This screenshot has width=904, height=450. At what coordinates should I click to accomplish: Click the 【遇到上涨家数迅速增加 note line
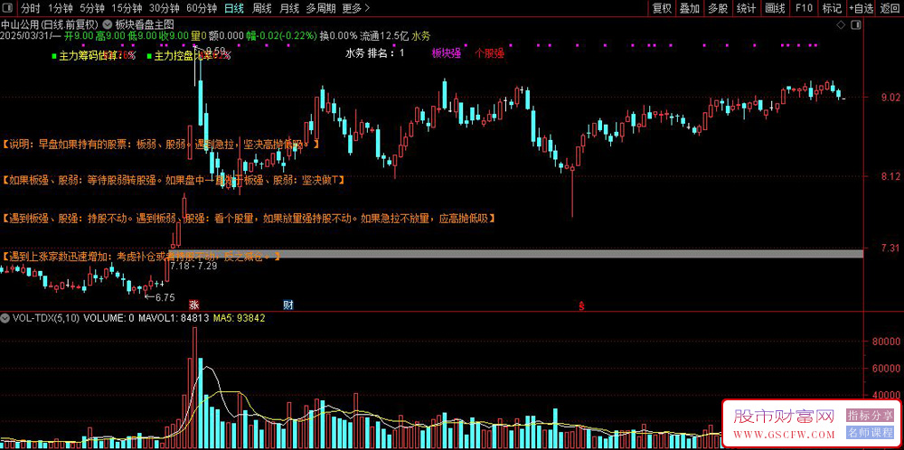coord(141,256)
